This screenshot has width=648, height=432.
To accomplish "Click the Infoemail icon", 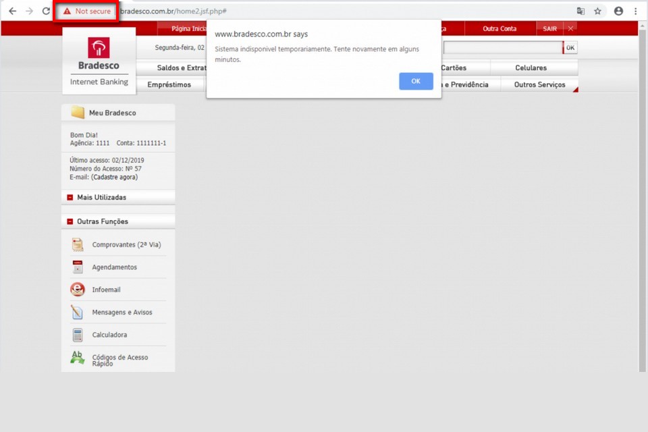I will tap(77, 290).
